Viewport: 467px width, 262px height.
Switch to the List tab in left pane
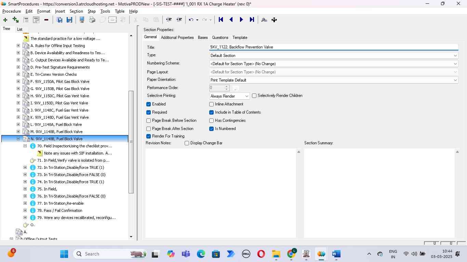pyautogui.click(x=20, y=29)
